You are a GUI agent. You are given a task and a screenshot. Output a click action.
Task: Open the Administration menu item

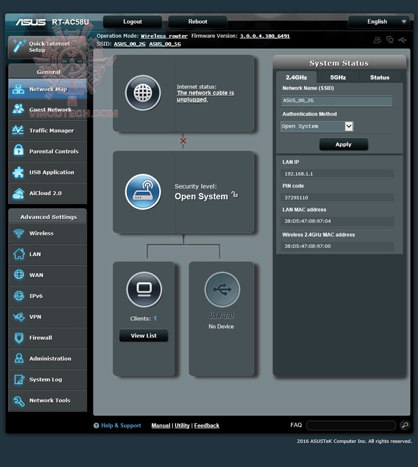(48, 359)
